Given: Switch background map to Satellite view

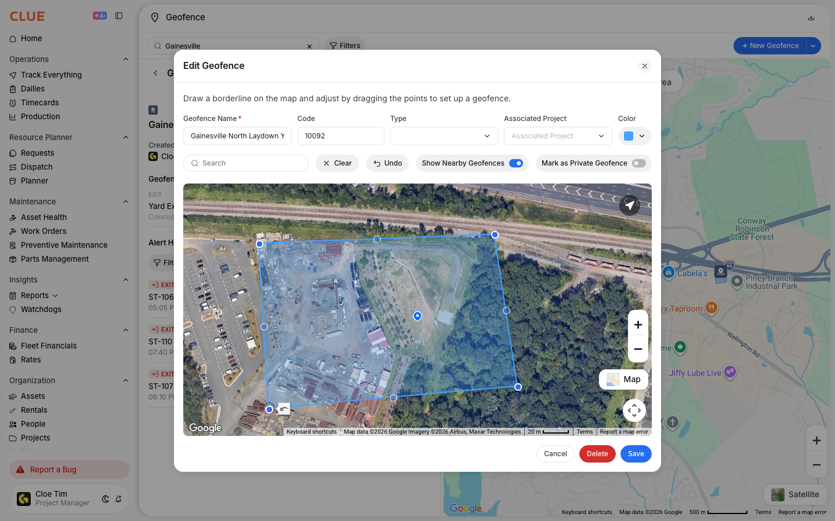Looking at the screenshot, I should pos(795,494).
